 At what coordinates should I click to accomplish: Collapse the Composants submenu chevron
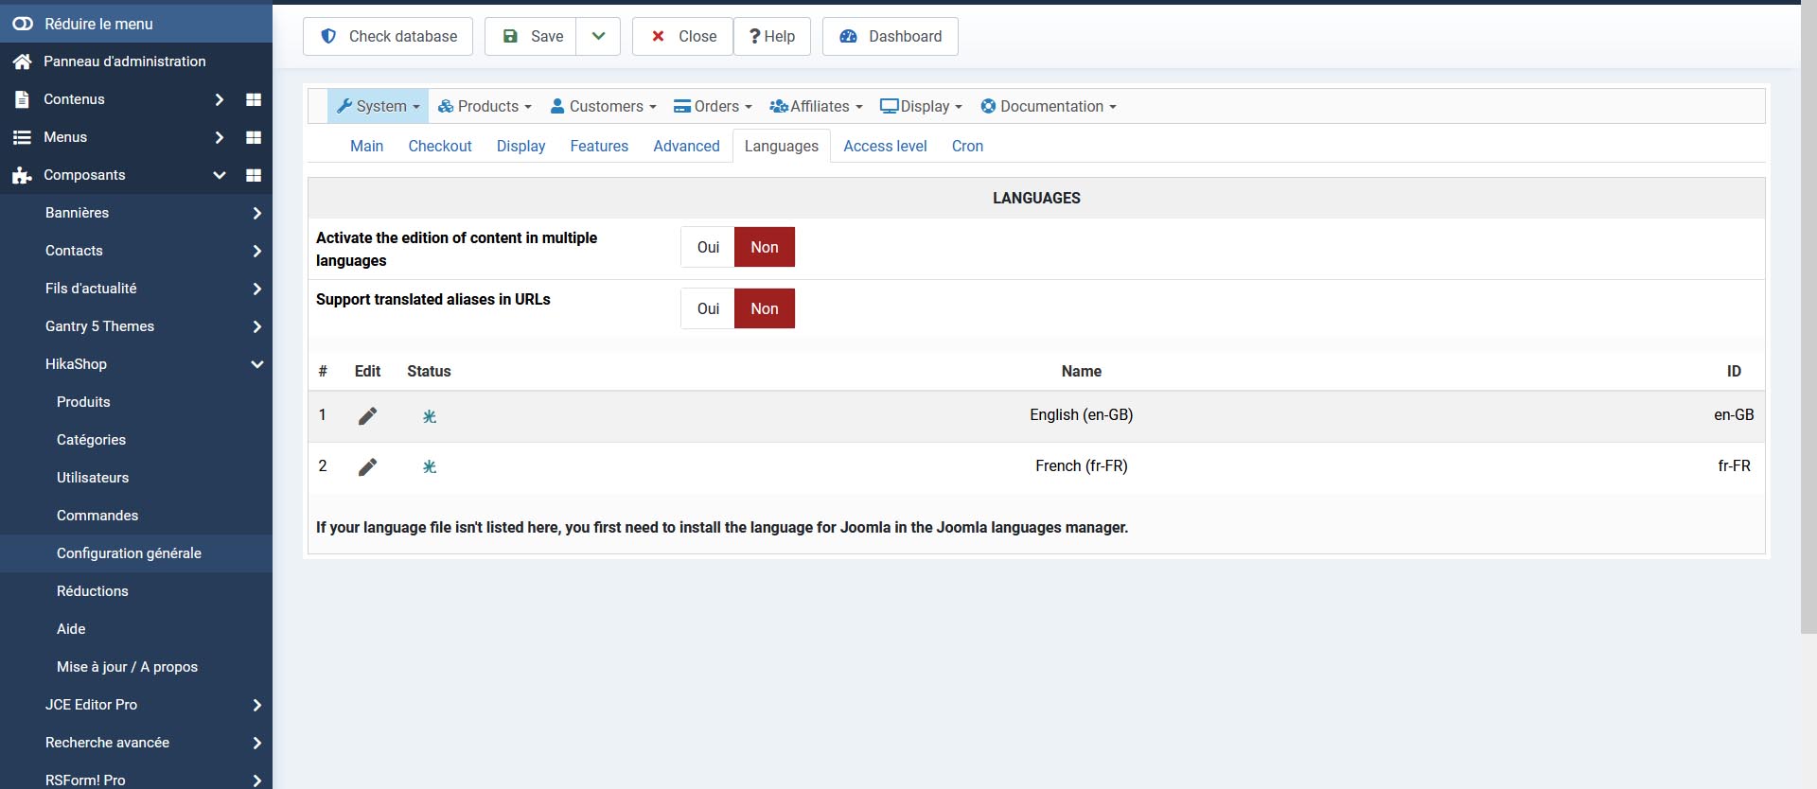(220, 175)
